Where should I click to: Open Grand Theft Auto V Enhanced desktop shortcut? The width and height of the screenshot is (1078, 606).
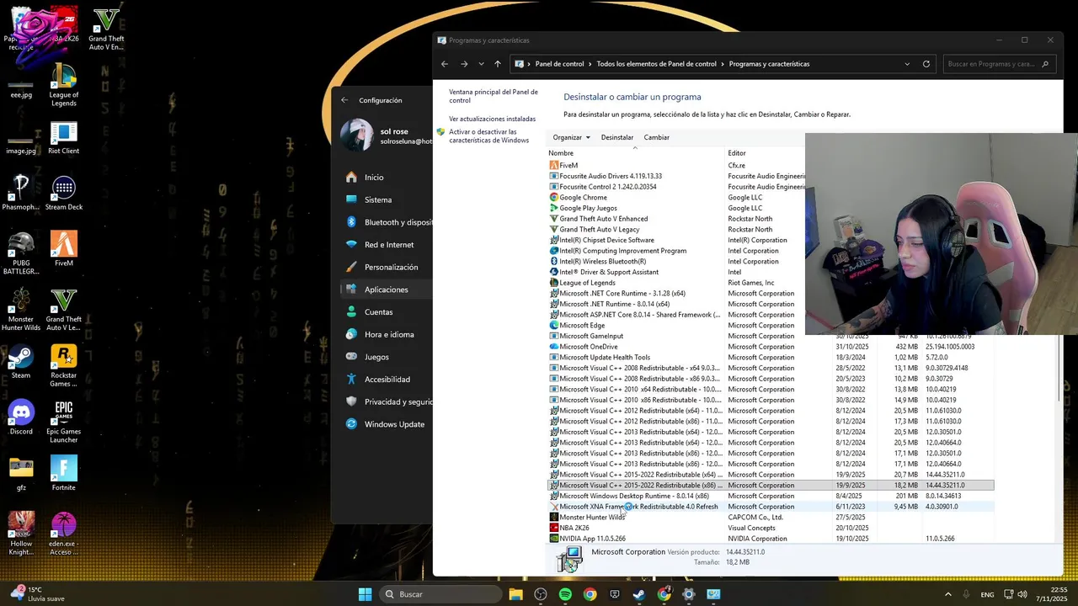pyautogui.click(x=106, y=29)
